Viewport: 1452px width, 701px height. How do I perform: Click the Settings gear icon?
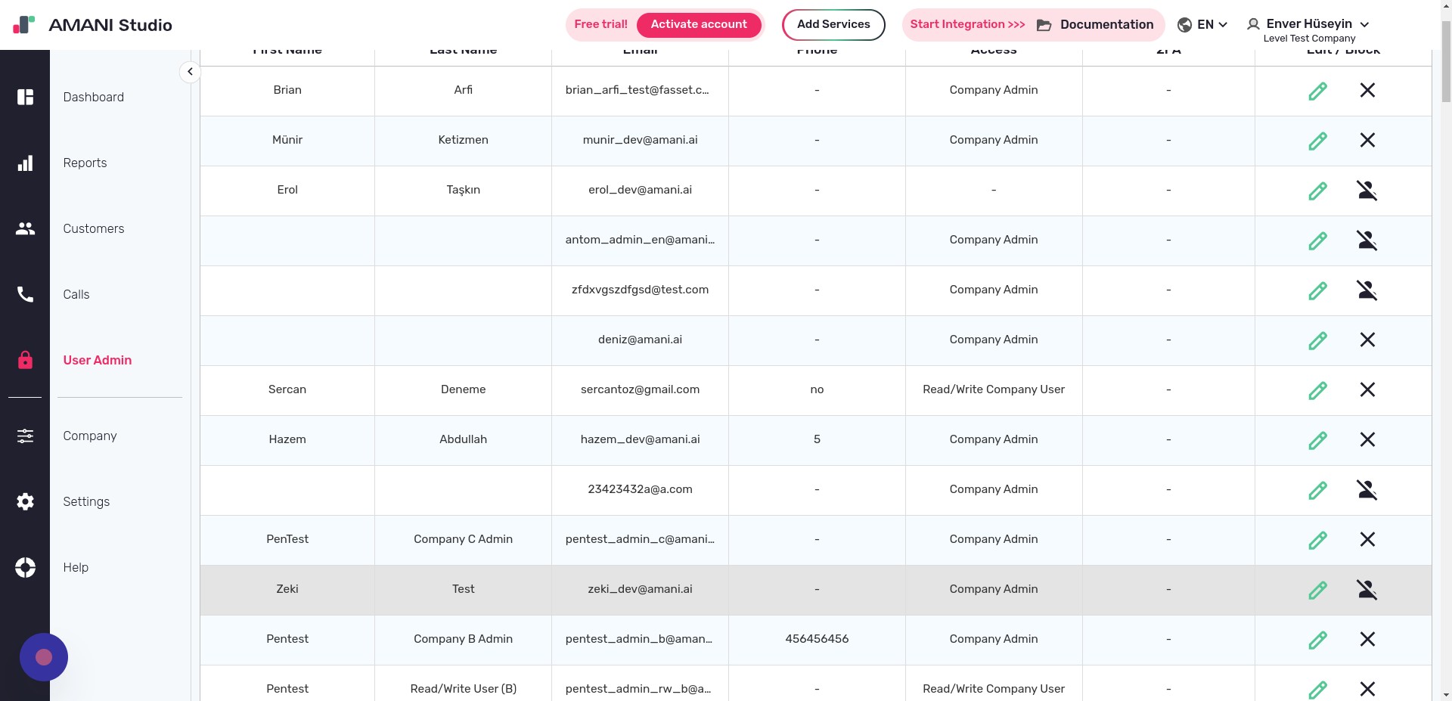point(25,501)
